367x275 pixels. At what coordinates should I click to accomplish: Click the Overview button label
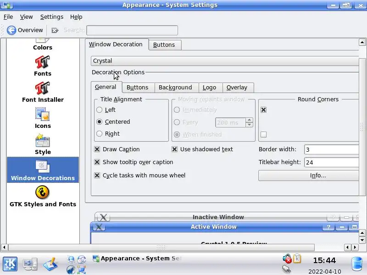click(x=30, y=30)
